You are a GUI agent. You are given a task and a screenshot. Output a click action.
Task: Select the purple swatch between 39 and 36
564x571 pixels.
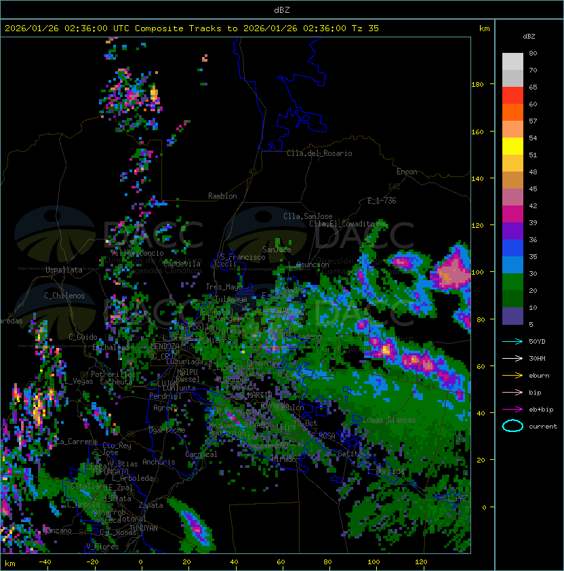tap(512, 231)
